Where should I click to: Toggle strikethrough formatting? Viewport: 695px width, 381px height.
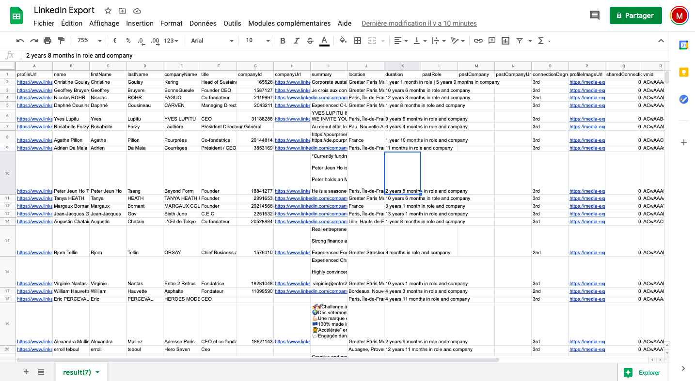(310, 41)
